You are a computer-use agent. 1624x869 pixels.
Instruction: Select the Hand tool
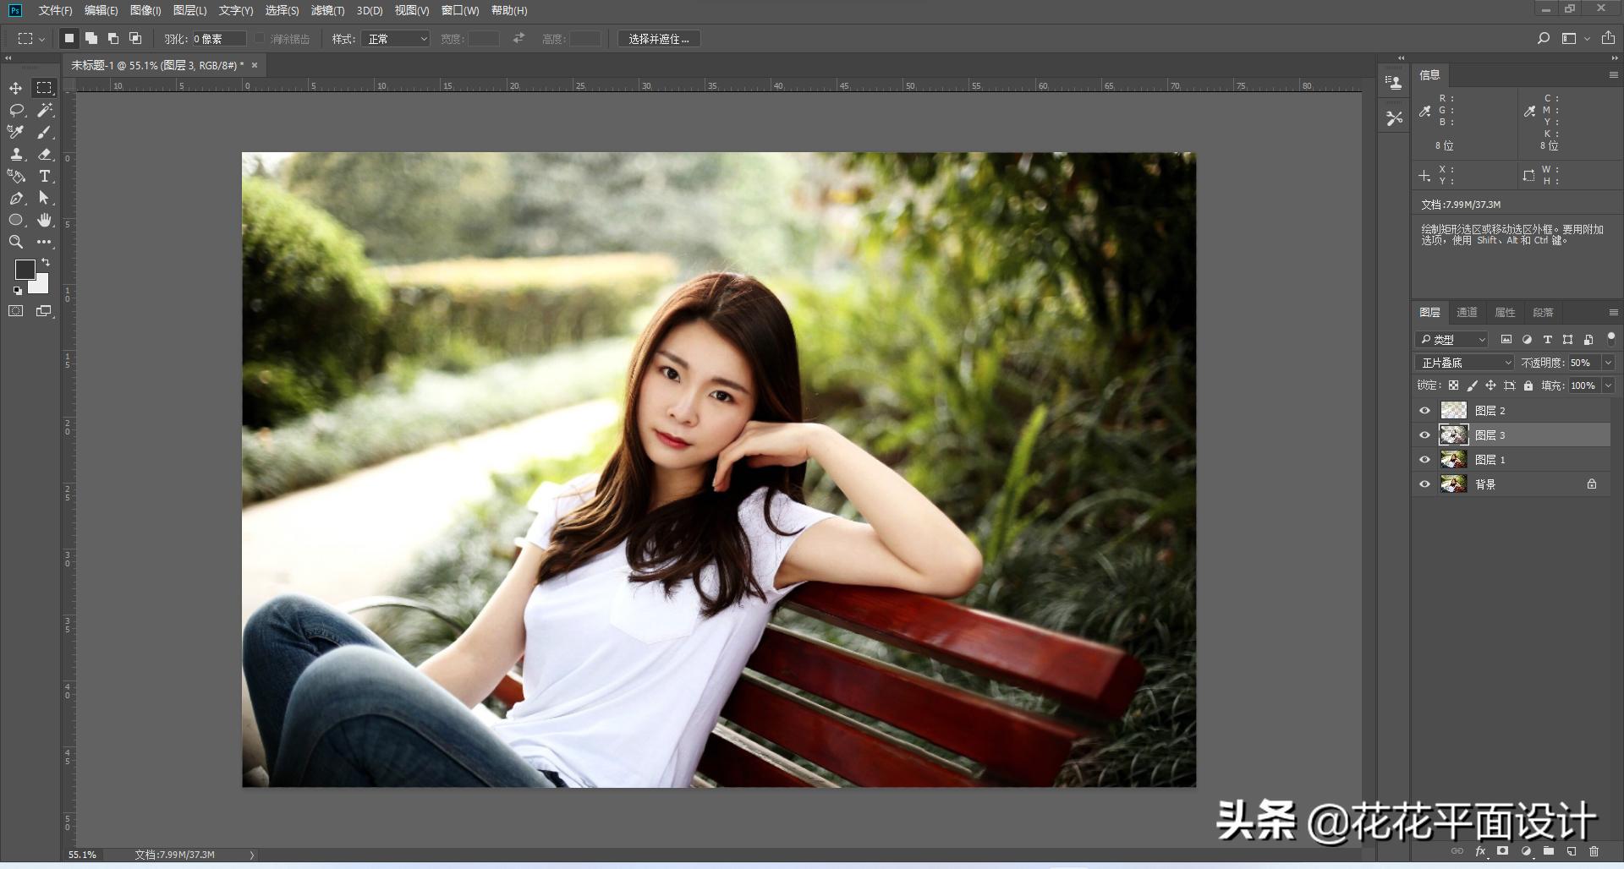click(45, 221)
